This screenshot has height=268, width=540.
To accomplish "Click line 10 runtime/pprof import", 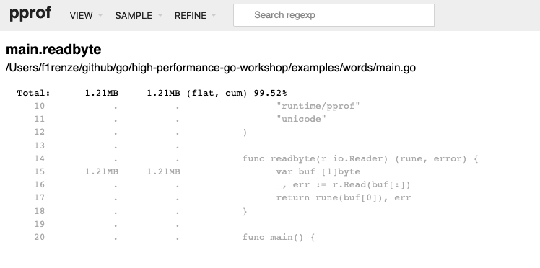I will click(x=318, y=106).
